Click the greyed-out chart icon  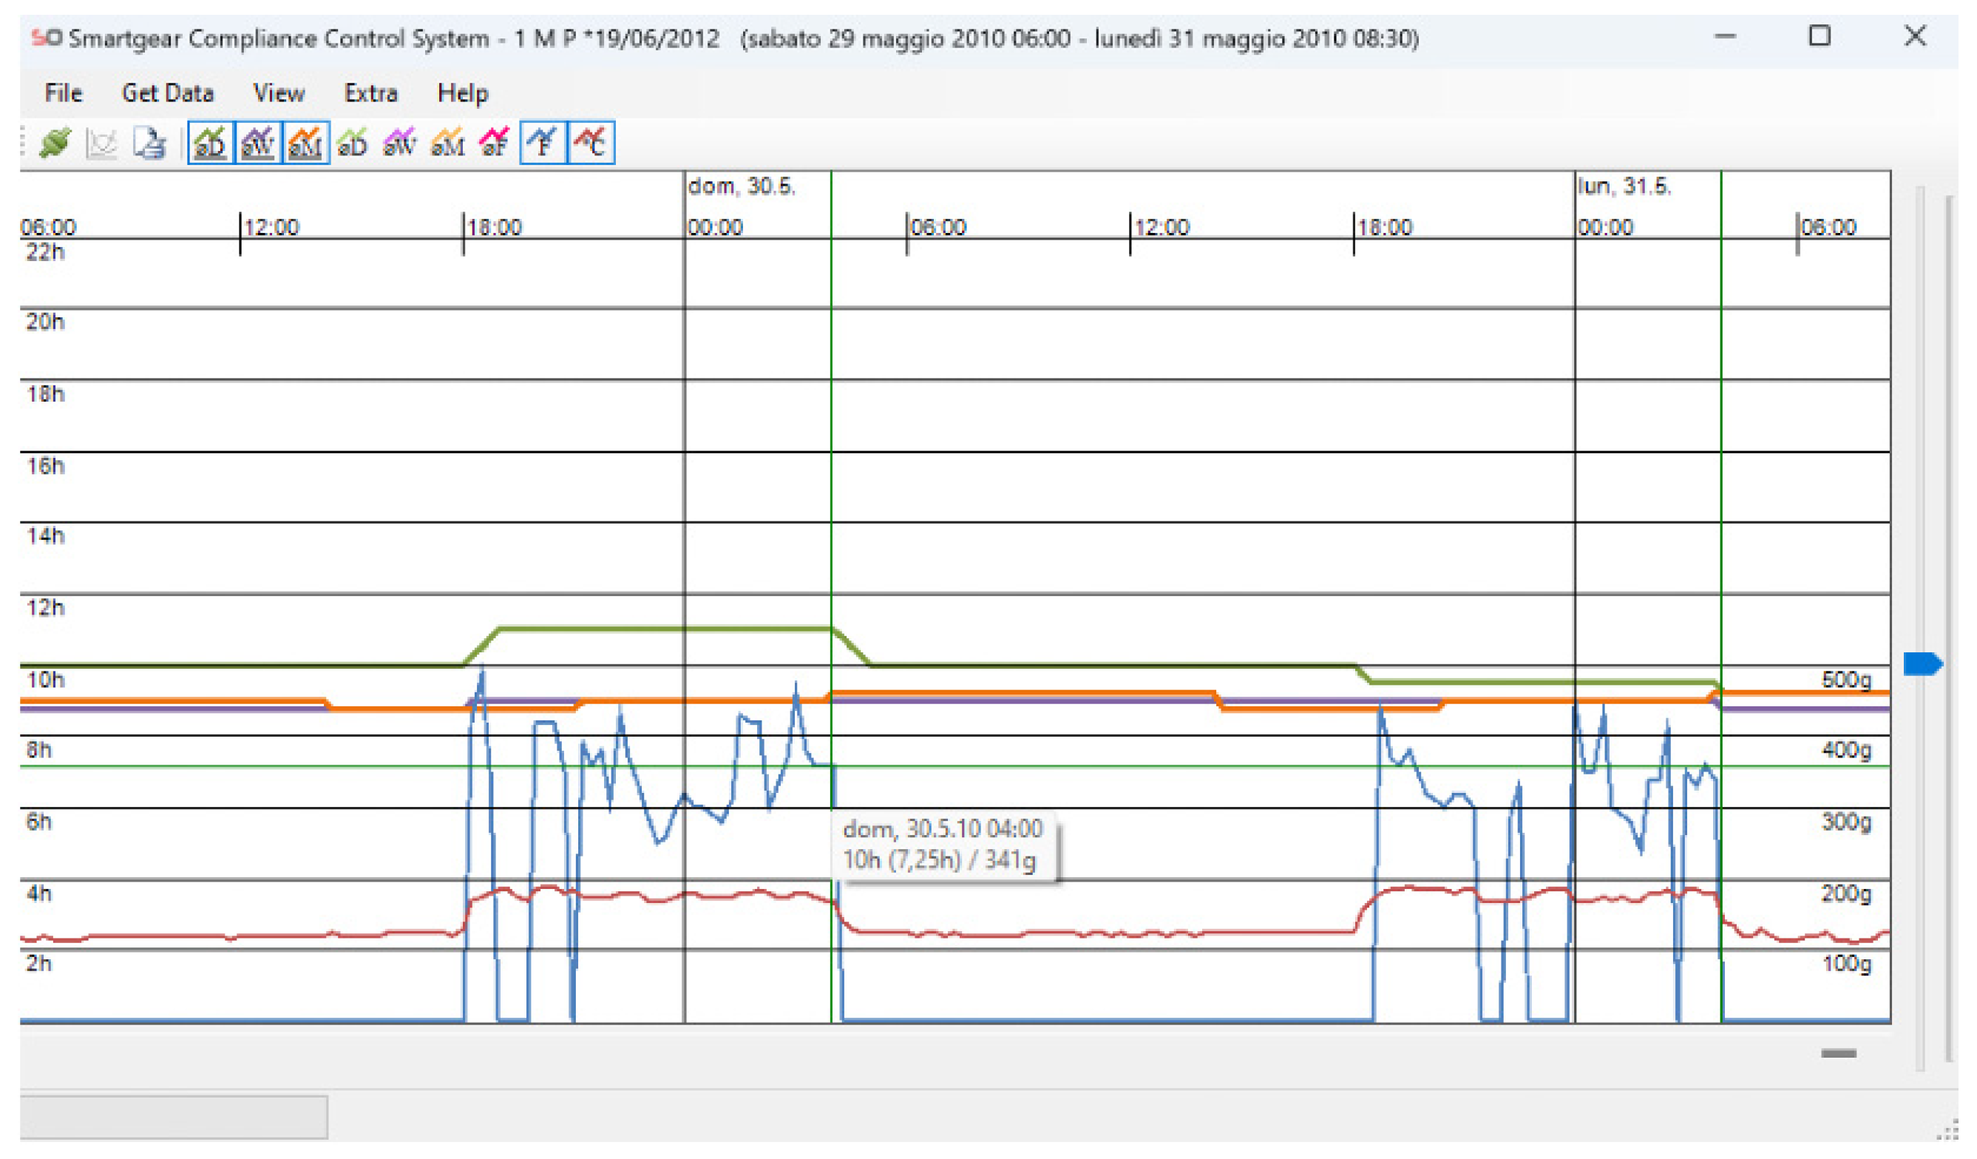pos(102,143)
